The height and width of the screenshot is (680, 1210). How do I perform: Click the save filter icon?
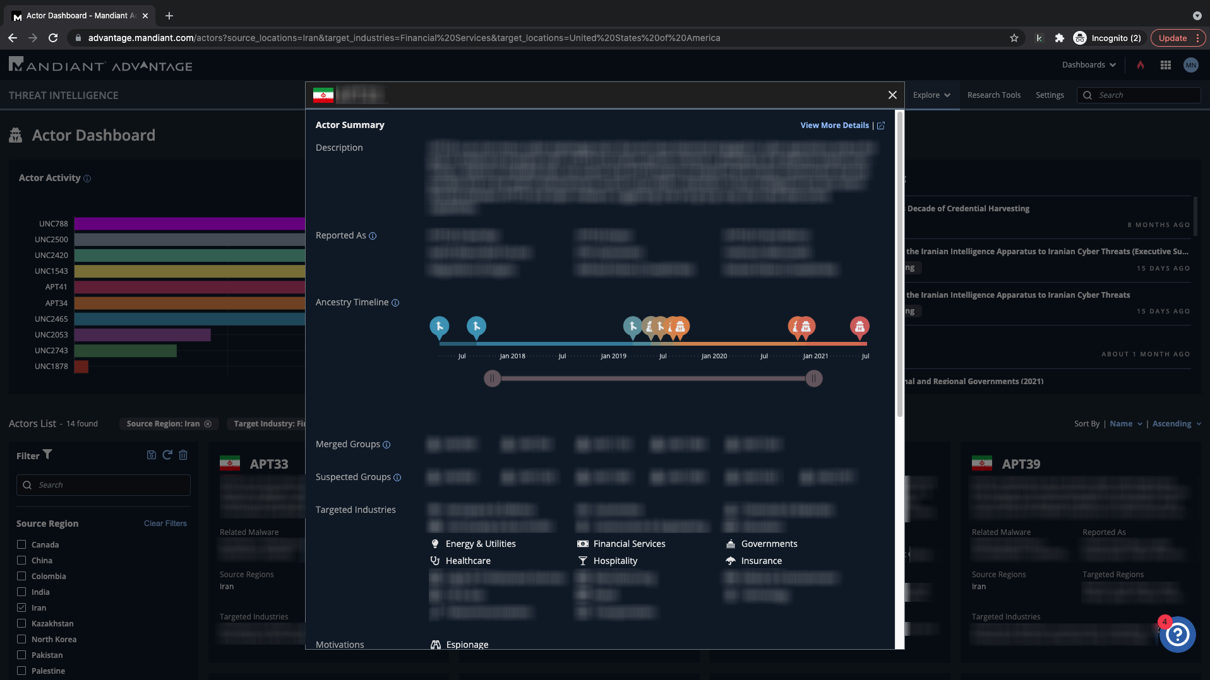point(152,455)
